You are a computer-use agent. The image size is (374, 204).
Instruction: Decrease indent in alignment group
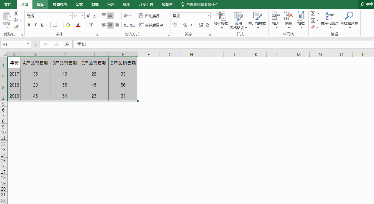click(x=126, y=25)
